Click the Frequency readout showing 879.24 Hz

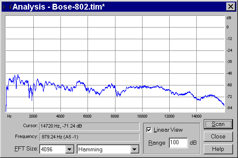click(89, 137)
